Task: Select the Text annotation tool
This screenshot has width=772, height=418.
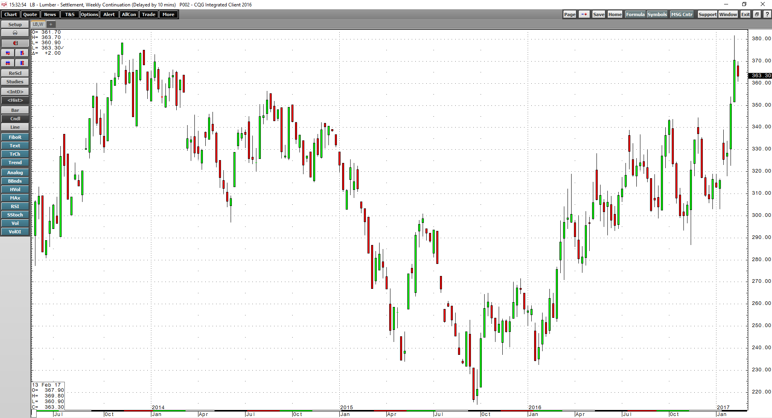Action: tap(15, 146)
